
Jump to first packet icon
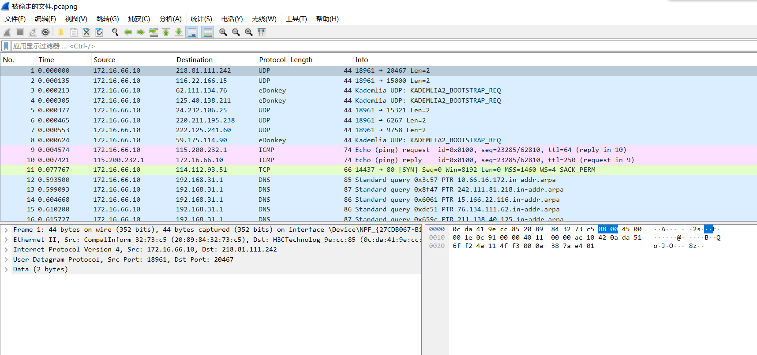(x=166, y=32)
